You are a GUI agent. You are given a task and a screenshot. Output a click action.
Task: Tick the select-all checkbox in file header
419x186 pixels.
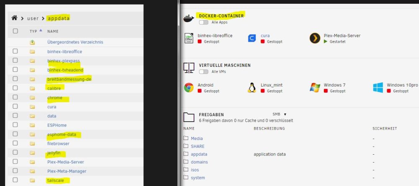tap(15, 31)
